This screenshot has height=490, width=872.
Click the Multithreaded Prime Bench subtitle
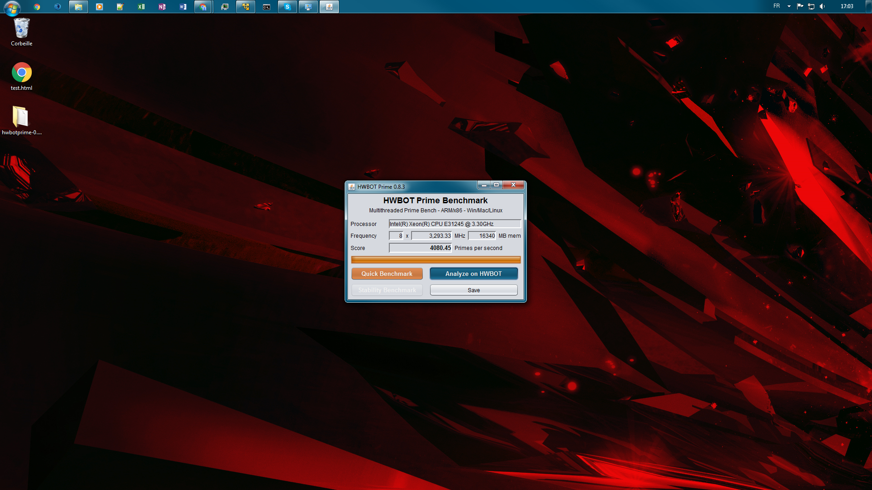point(436,211)
